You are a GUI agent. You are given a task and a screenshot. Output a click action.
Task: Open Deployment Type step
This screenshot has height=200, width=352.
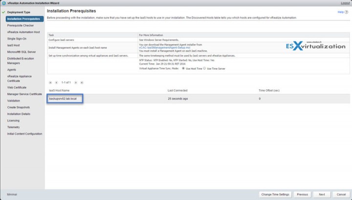pos(19,12)
